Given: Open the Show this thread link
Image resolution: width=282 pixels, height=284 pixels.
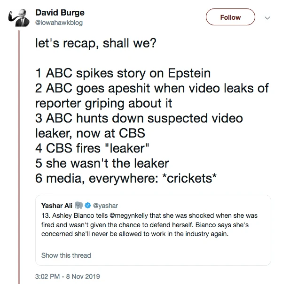Looking at the screenshot, I should tap(66, 255).
